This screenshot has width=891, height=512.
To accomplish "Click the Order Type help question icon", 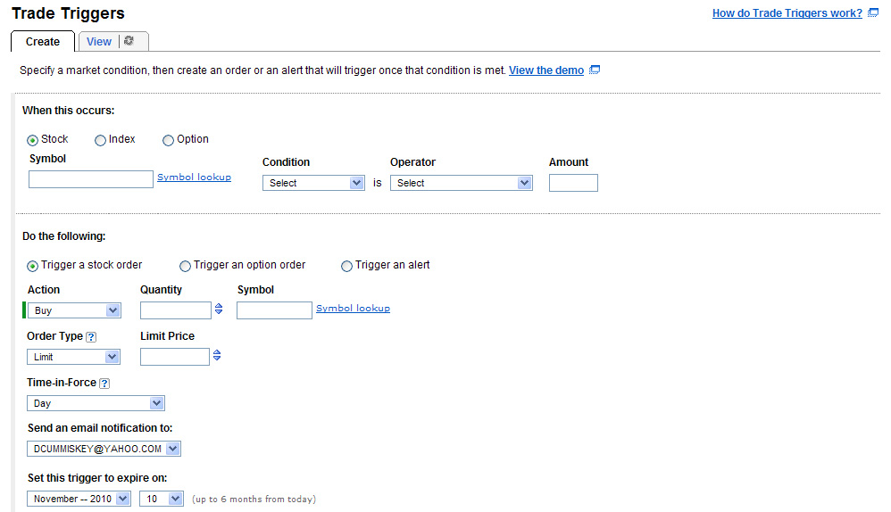I will coord(91,337).
